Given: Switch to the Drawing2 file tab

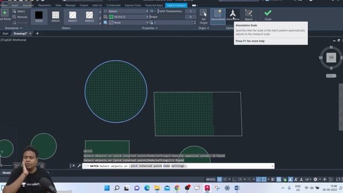Looking at the screenshot, I should click(x=20, y=33).
